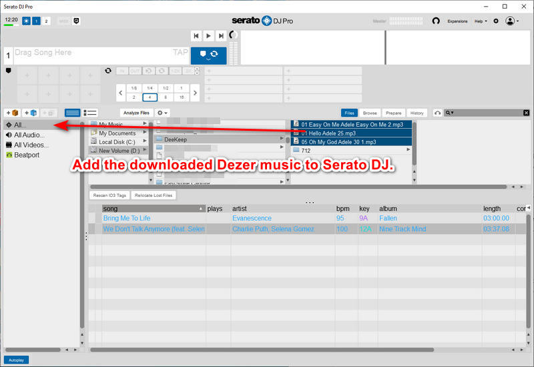Image resolution: width=534 pixels, height=367 pixels.
Task: Click the headphone cue icon in top bar
Action: point(436,21)
